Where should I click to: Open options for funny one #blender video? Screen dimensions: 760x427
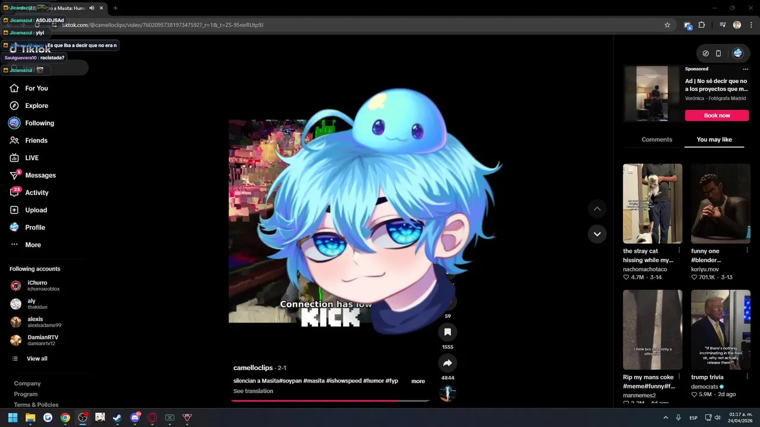tap(747, 251)
